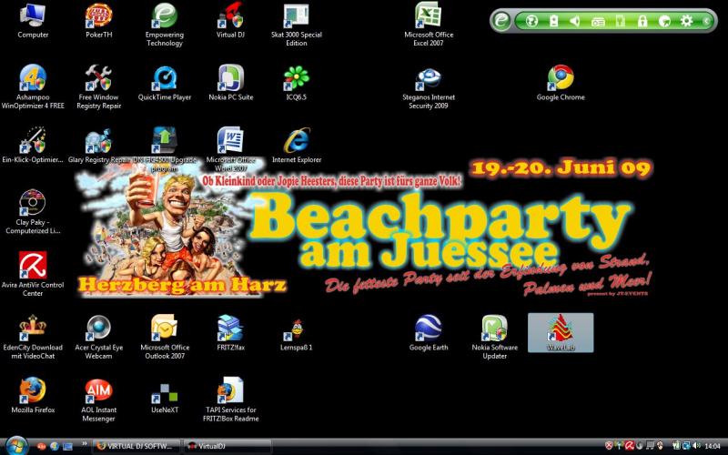This screenshot has width=728, height=455.
Task: Click the Avira umbrella tray icon
Action: (630, 446)
